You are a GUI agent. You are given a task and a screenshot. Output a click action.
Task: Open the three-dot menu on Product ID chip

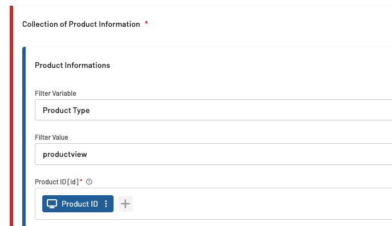(106, 204)
